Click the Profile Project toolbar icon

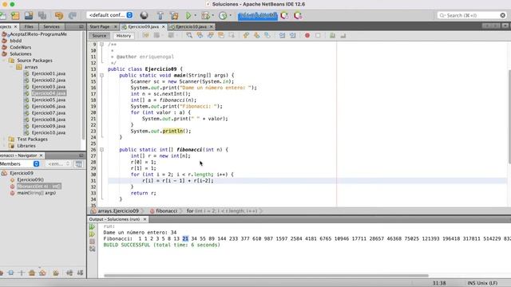click(223, 15)
